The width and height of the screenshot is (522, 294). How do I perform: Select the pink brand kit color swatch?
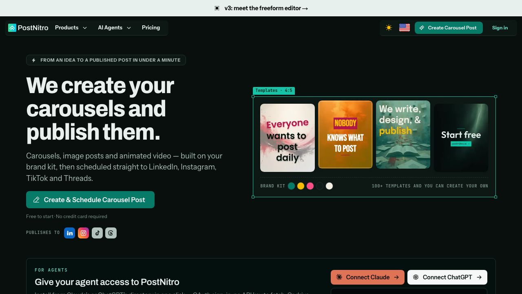point(310,186)
